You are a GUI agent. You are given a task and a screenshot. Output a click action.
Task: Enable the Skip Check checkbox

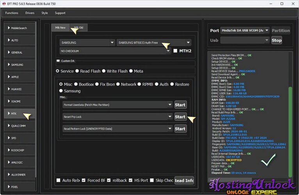click(152, 180)
